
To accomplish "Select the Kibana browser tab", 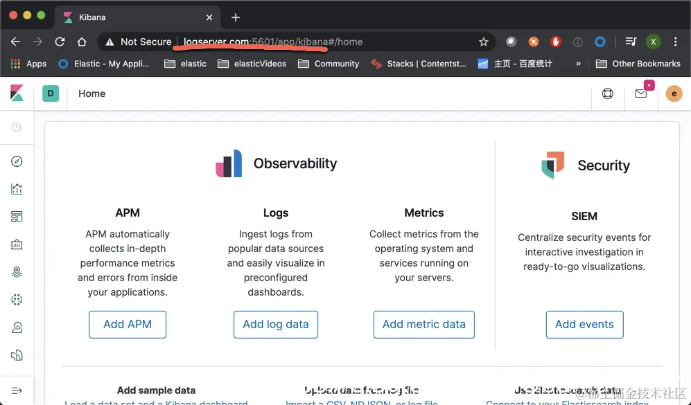I will pos(137,17).
